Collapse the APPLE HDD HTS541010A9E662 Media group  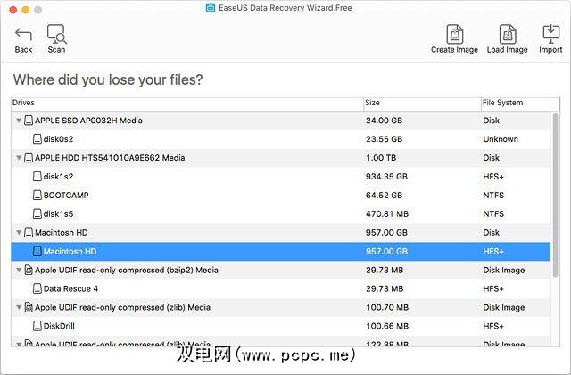(19, 158)
